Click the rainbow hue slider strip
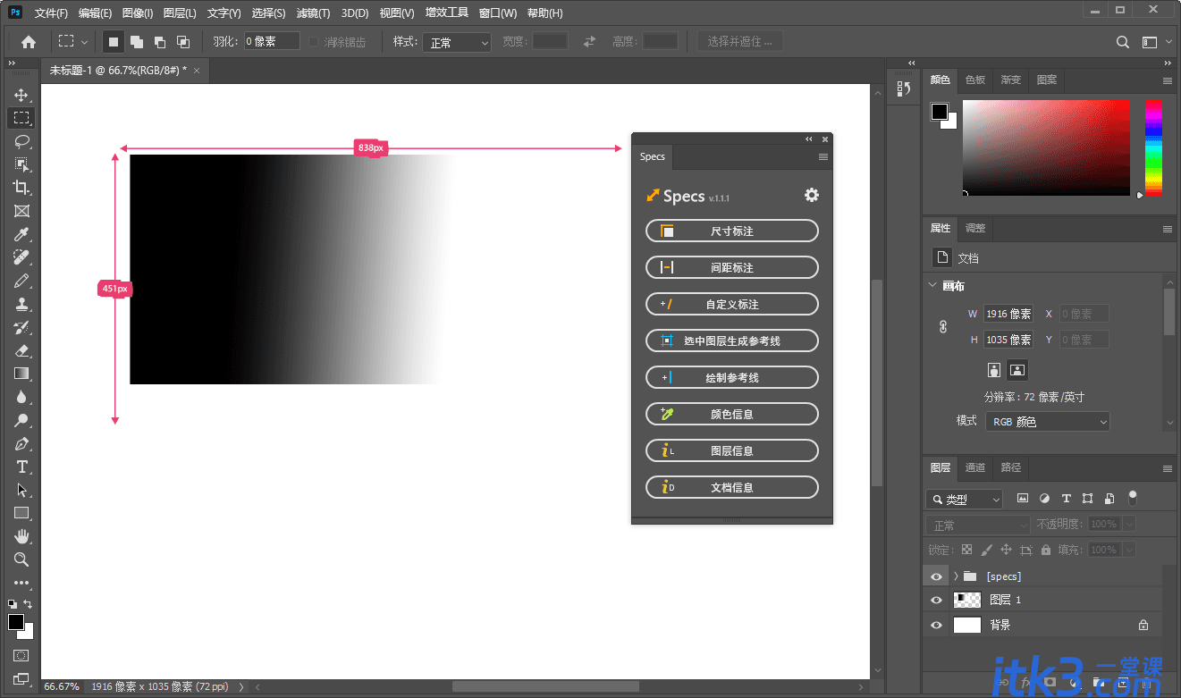Screen dimensions: 1181x698 [x=1153, y=147]
